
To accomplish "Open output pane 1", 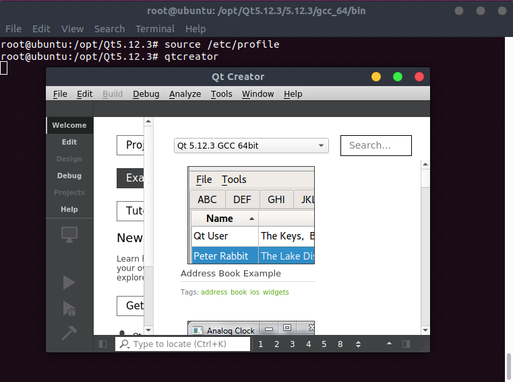I will pos(260,344).
